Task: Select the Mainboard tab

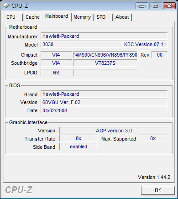Action: point(57,16)
